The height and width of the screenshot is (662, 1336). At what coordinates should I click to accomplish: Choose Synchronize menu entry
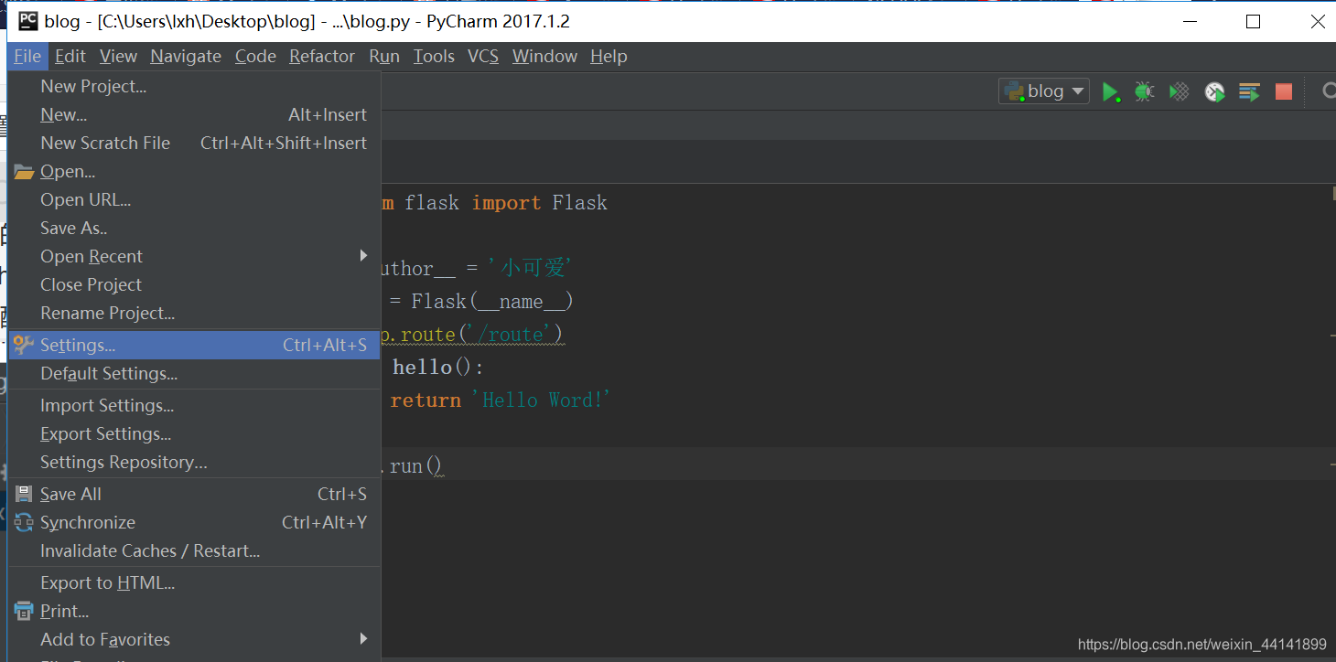194,522
